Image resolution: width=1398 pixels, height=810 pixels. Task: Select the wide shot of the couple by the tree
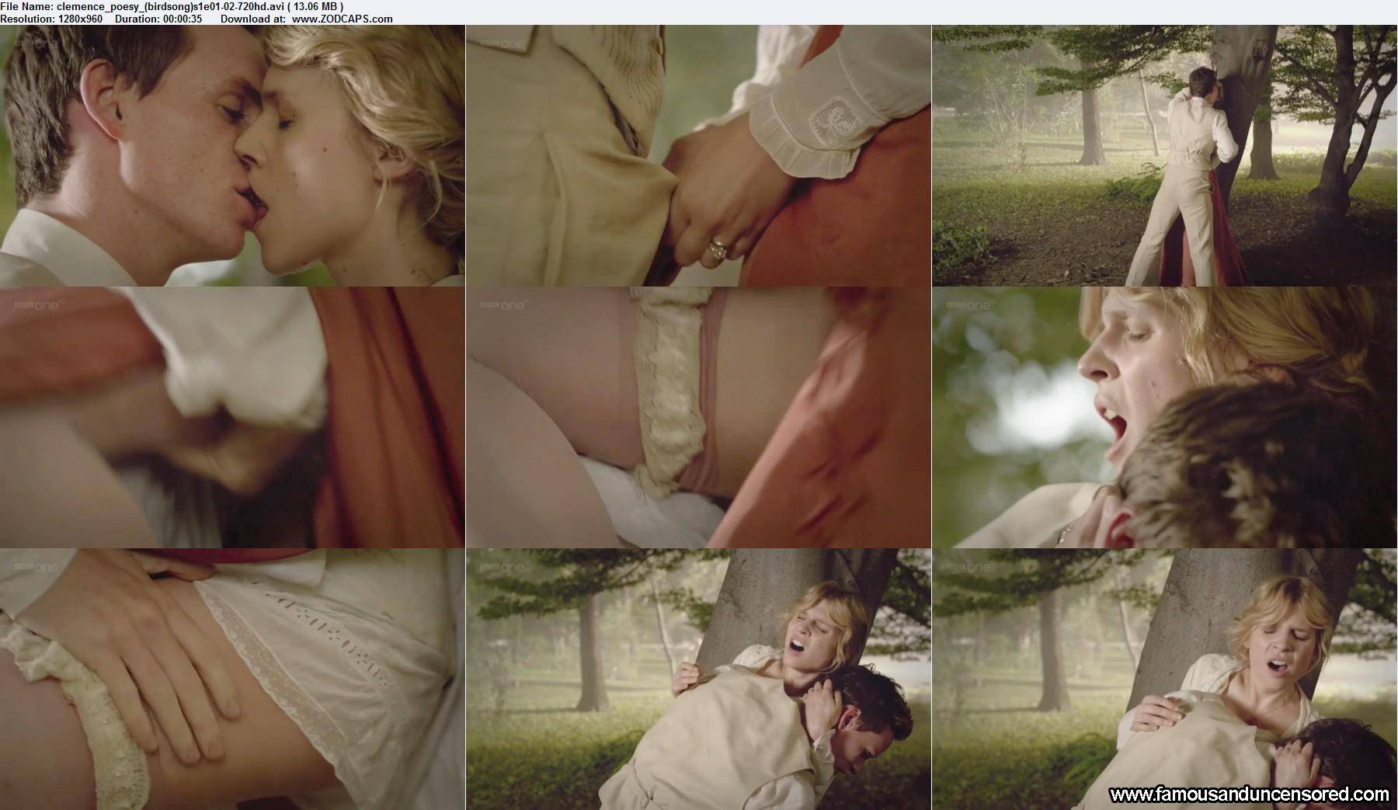[x=1164, y=155]
